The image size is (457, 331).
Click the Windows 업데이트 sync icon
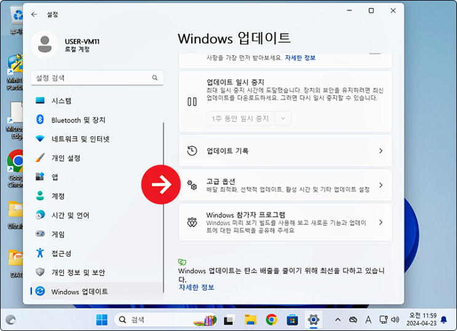click(40, 291)
